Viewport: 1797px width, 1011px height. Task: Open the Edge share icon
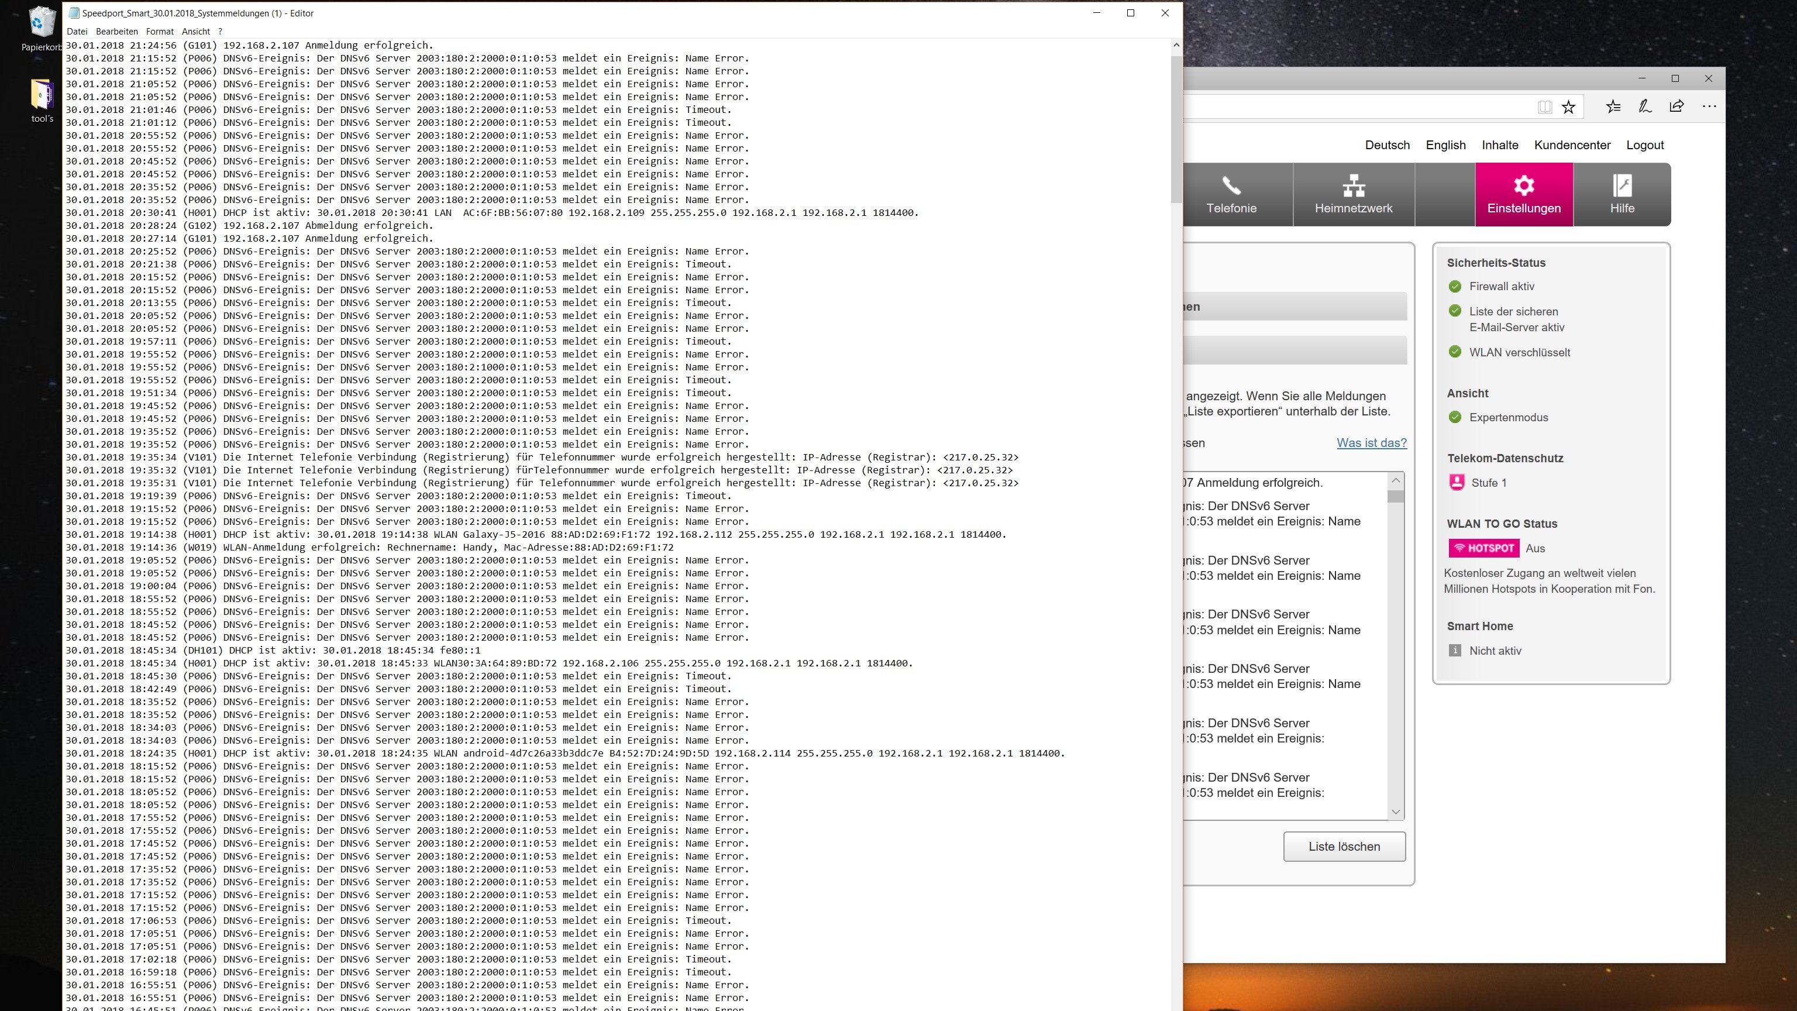click(1676, 106)
